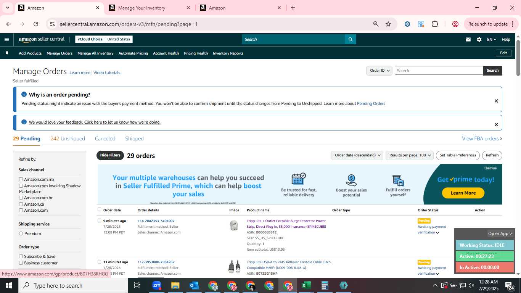The width and height of the screenshot is (521, 293).
Task: Check the Business customer order type
Action: [x=21, y=263]
